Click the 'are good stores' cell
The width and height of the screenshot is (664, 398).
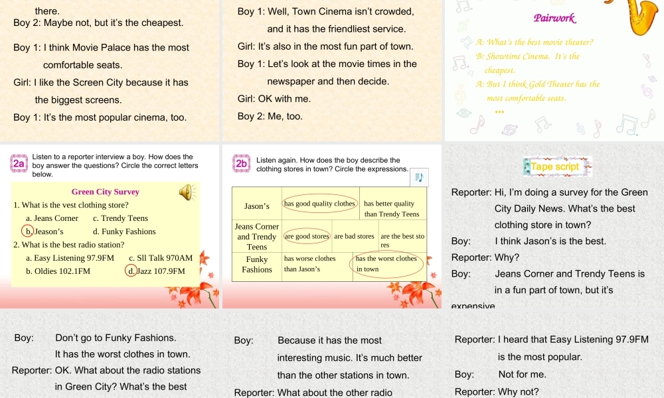coord(307,236)
